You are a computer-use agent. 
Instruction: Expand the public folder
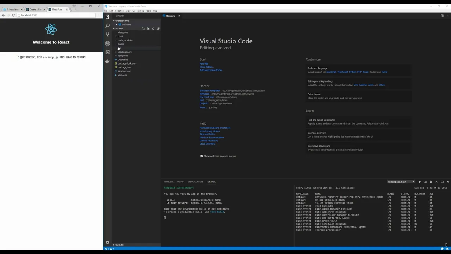coord(121,44)
